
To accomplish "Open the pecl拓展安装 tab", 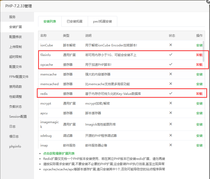I will [102, 21].
